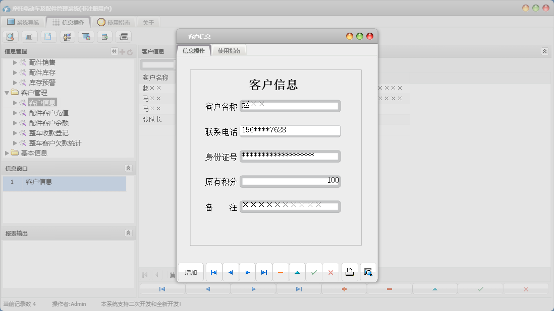The width and height of the screenshot is (554, 311).
Task: Click the search magnifier icon in the main toolbar
Action: (x=10, y=36)
